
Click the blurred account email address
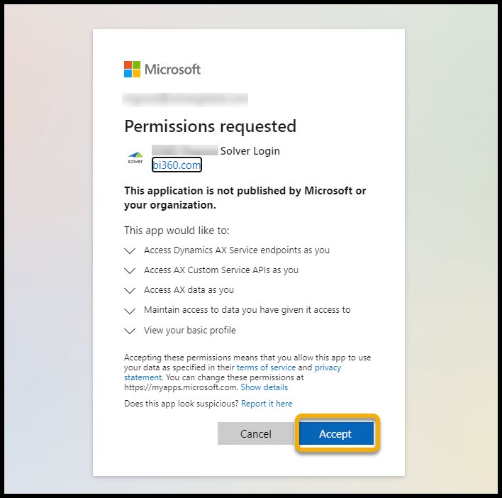(x=186, y=98)
